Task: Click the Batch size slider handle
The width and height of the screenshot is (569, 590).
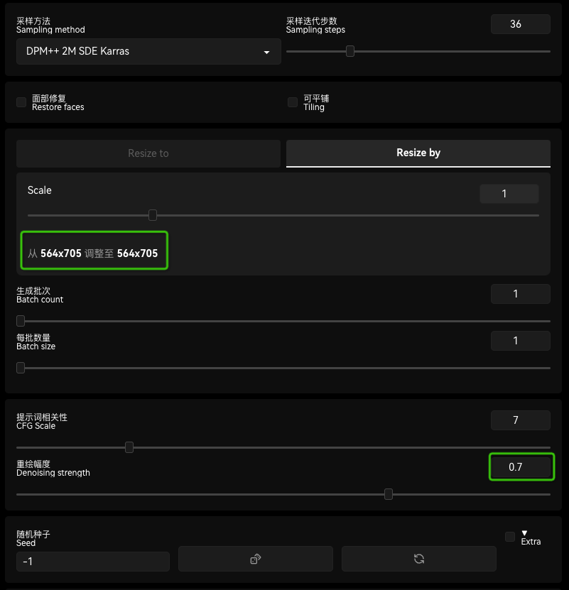Action: coord(20,367)
